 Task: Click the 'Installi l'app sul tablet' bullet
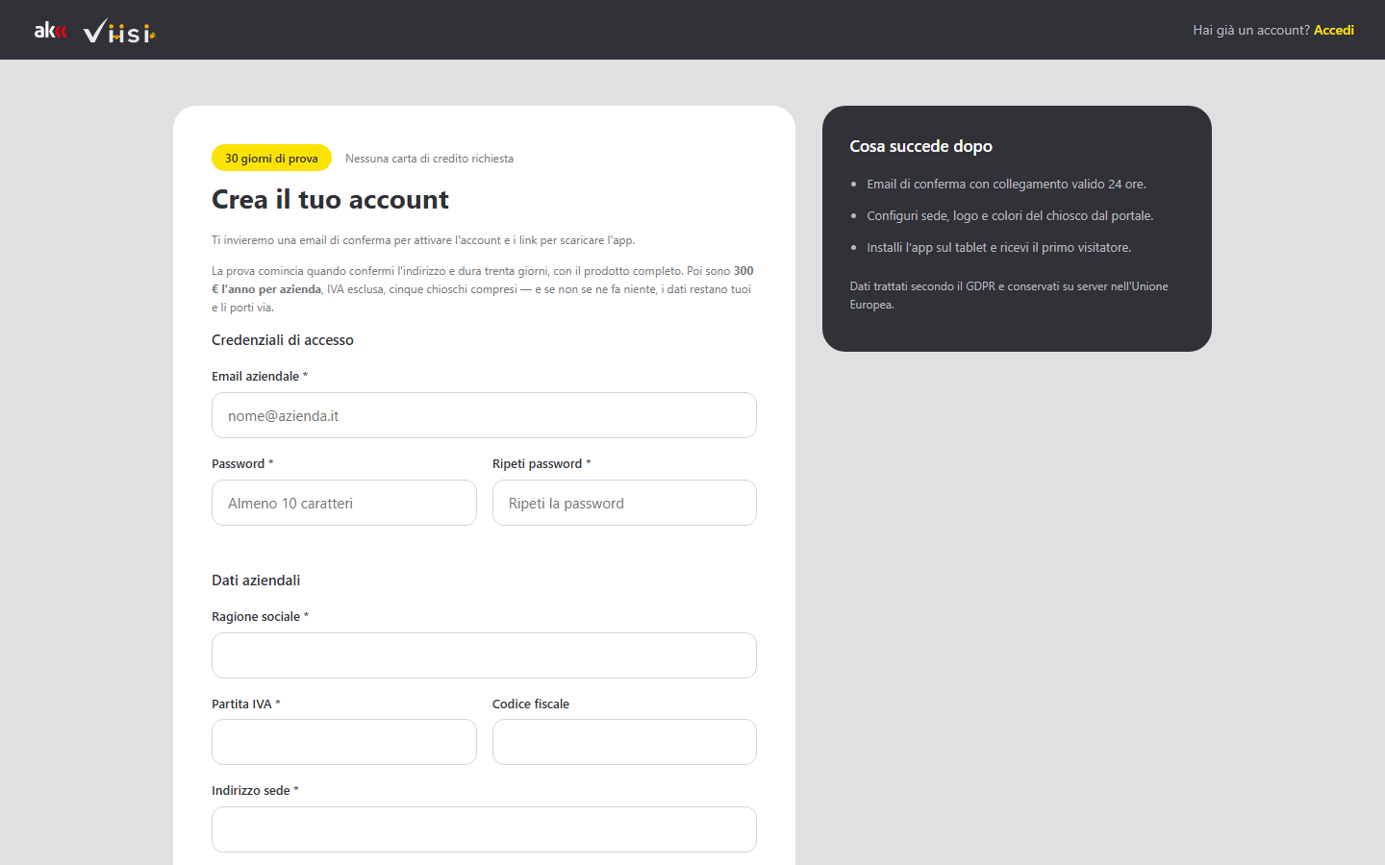998,247
